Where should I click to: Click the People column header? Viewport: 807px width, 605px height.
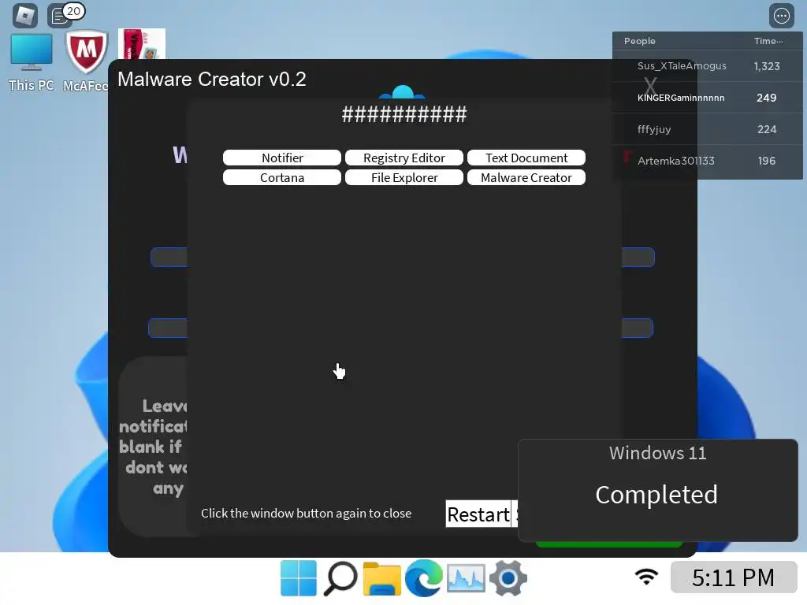tap(640, 41)
